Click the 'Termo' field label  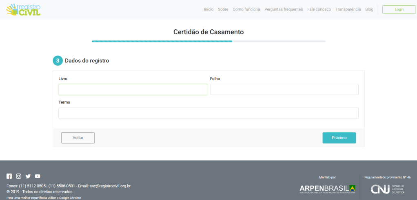[x=64, y=102]
